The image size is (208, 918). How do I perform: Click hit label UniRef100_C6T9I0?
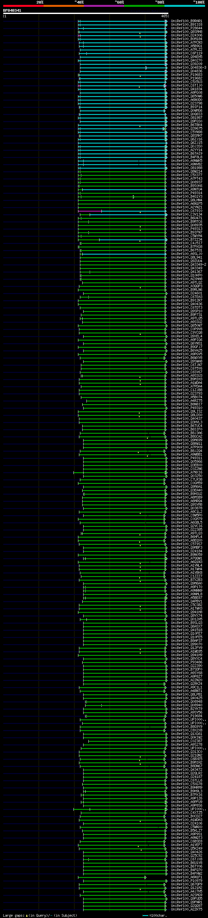click(x=186, y=211)
